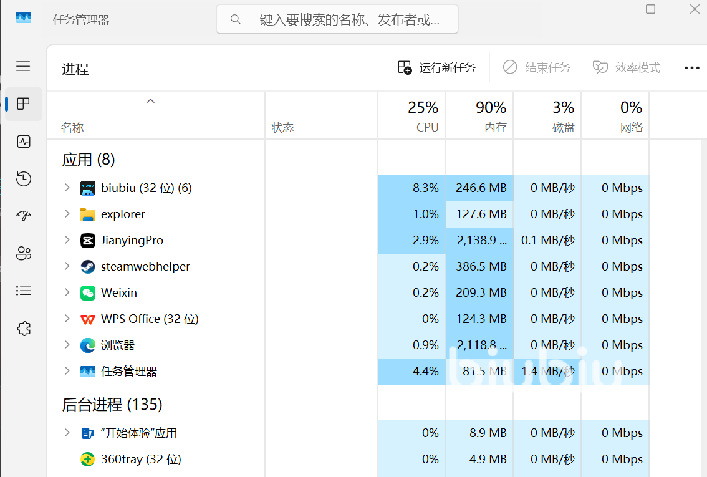Click the 运行新任务 button

pos(436,67)
